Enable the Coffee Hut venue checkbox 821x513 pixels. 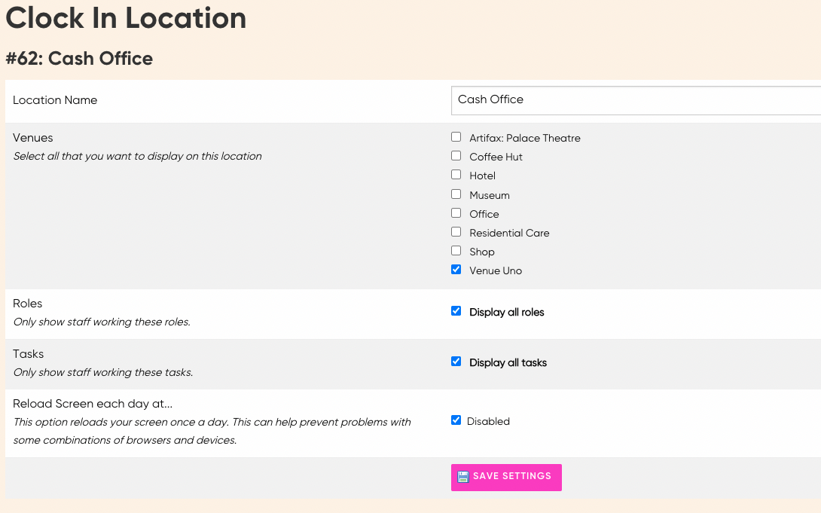point(456,156)
